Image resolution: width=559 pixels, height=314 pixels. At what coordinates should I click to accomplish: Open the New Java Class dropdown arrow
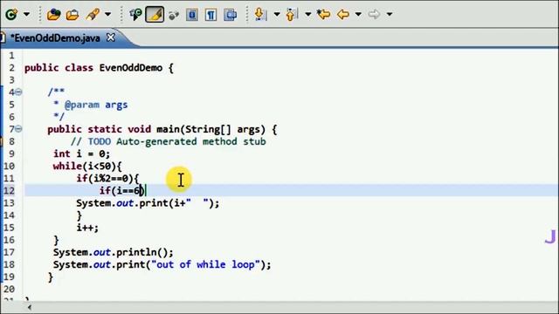click(x=27, y=15)
